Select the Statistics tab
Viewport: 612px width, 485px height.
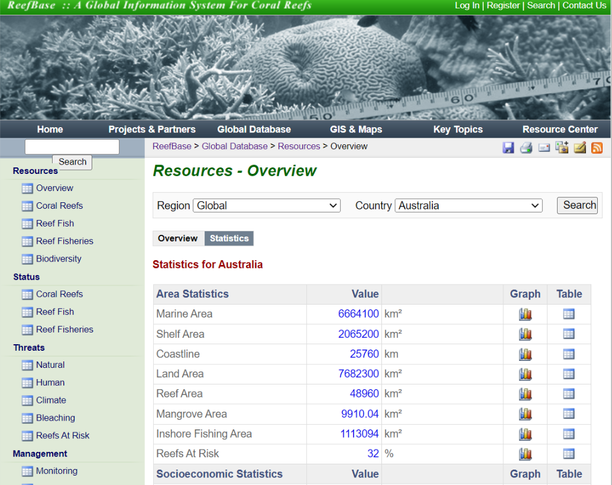pyautogui.click(x=229, y=238)
